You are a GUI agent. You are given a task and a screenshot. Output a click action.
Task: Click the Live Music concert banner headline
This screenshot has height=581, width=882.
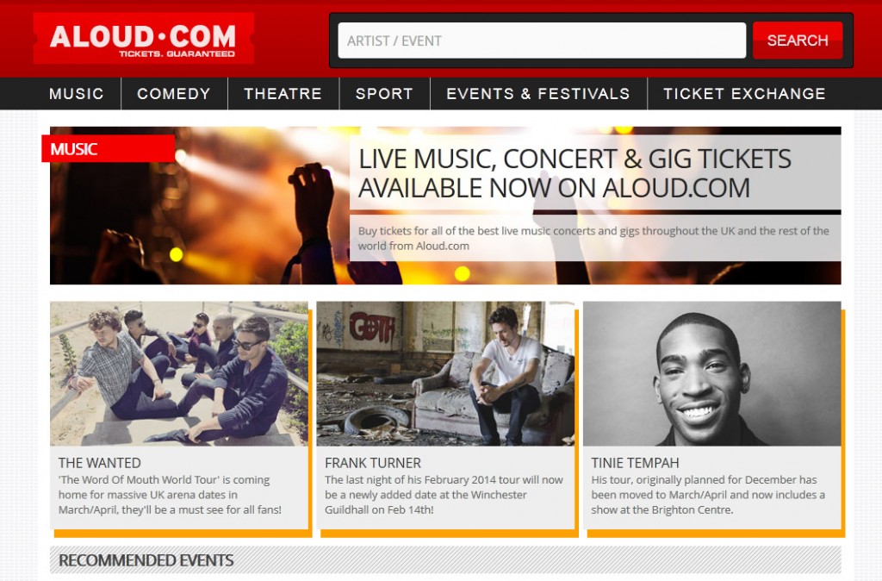[575, 173]
